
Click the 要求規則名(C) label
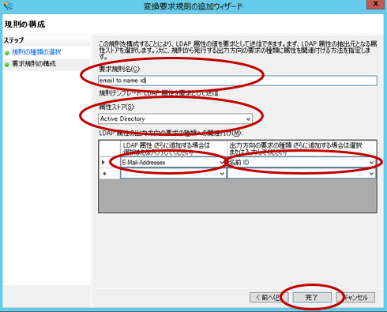pos(120,69)
